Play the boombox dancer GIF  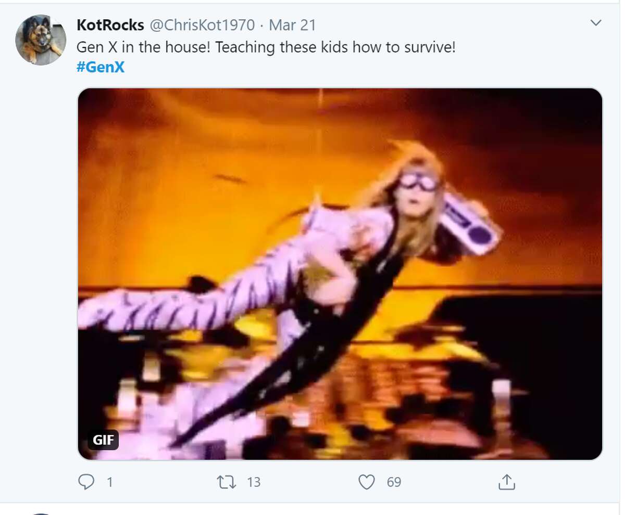click(x=340, y=274)
